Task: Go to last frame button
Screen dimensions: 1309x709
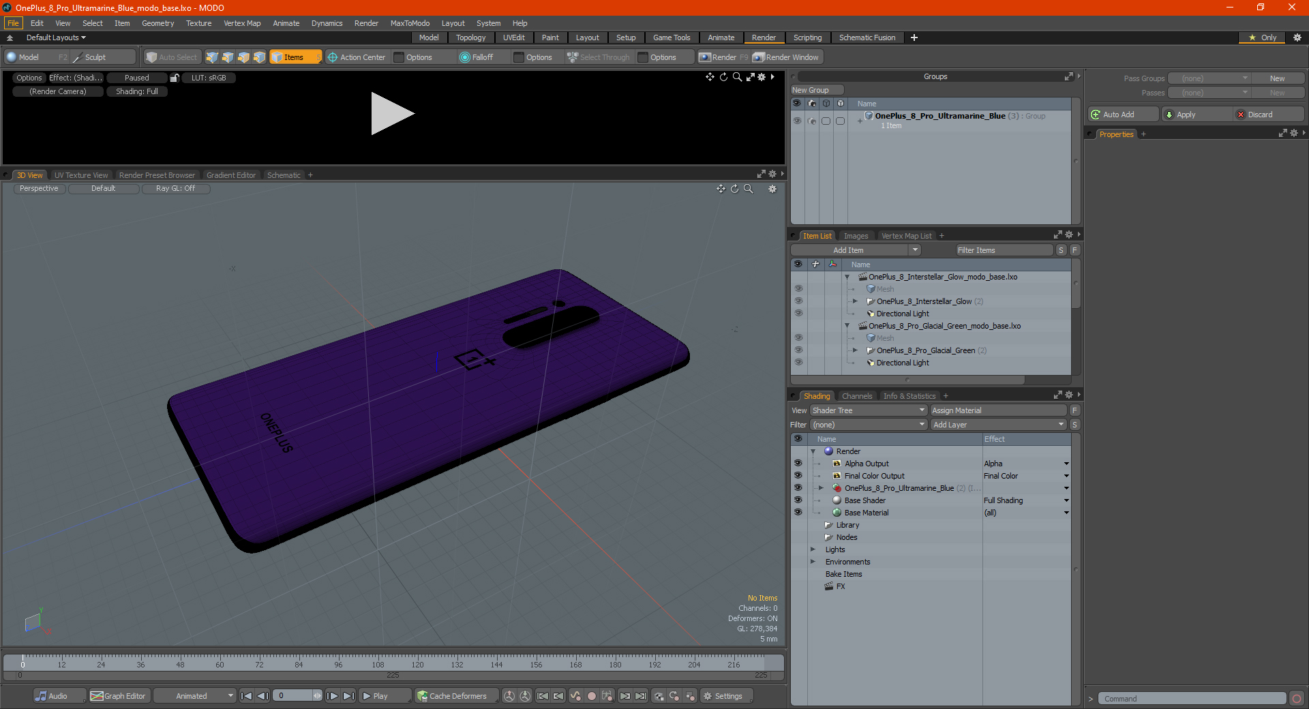Action: pyautogui.click(x=348, y=696)
